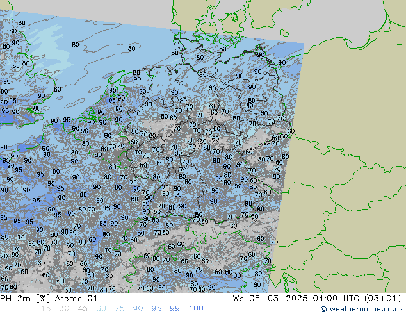This screenshot has width=406, height=314.
Task: Select the legend value 90
Action: pos(138,309)
